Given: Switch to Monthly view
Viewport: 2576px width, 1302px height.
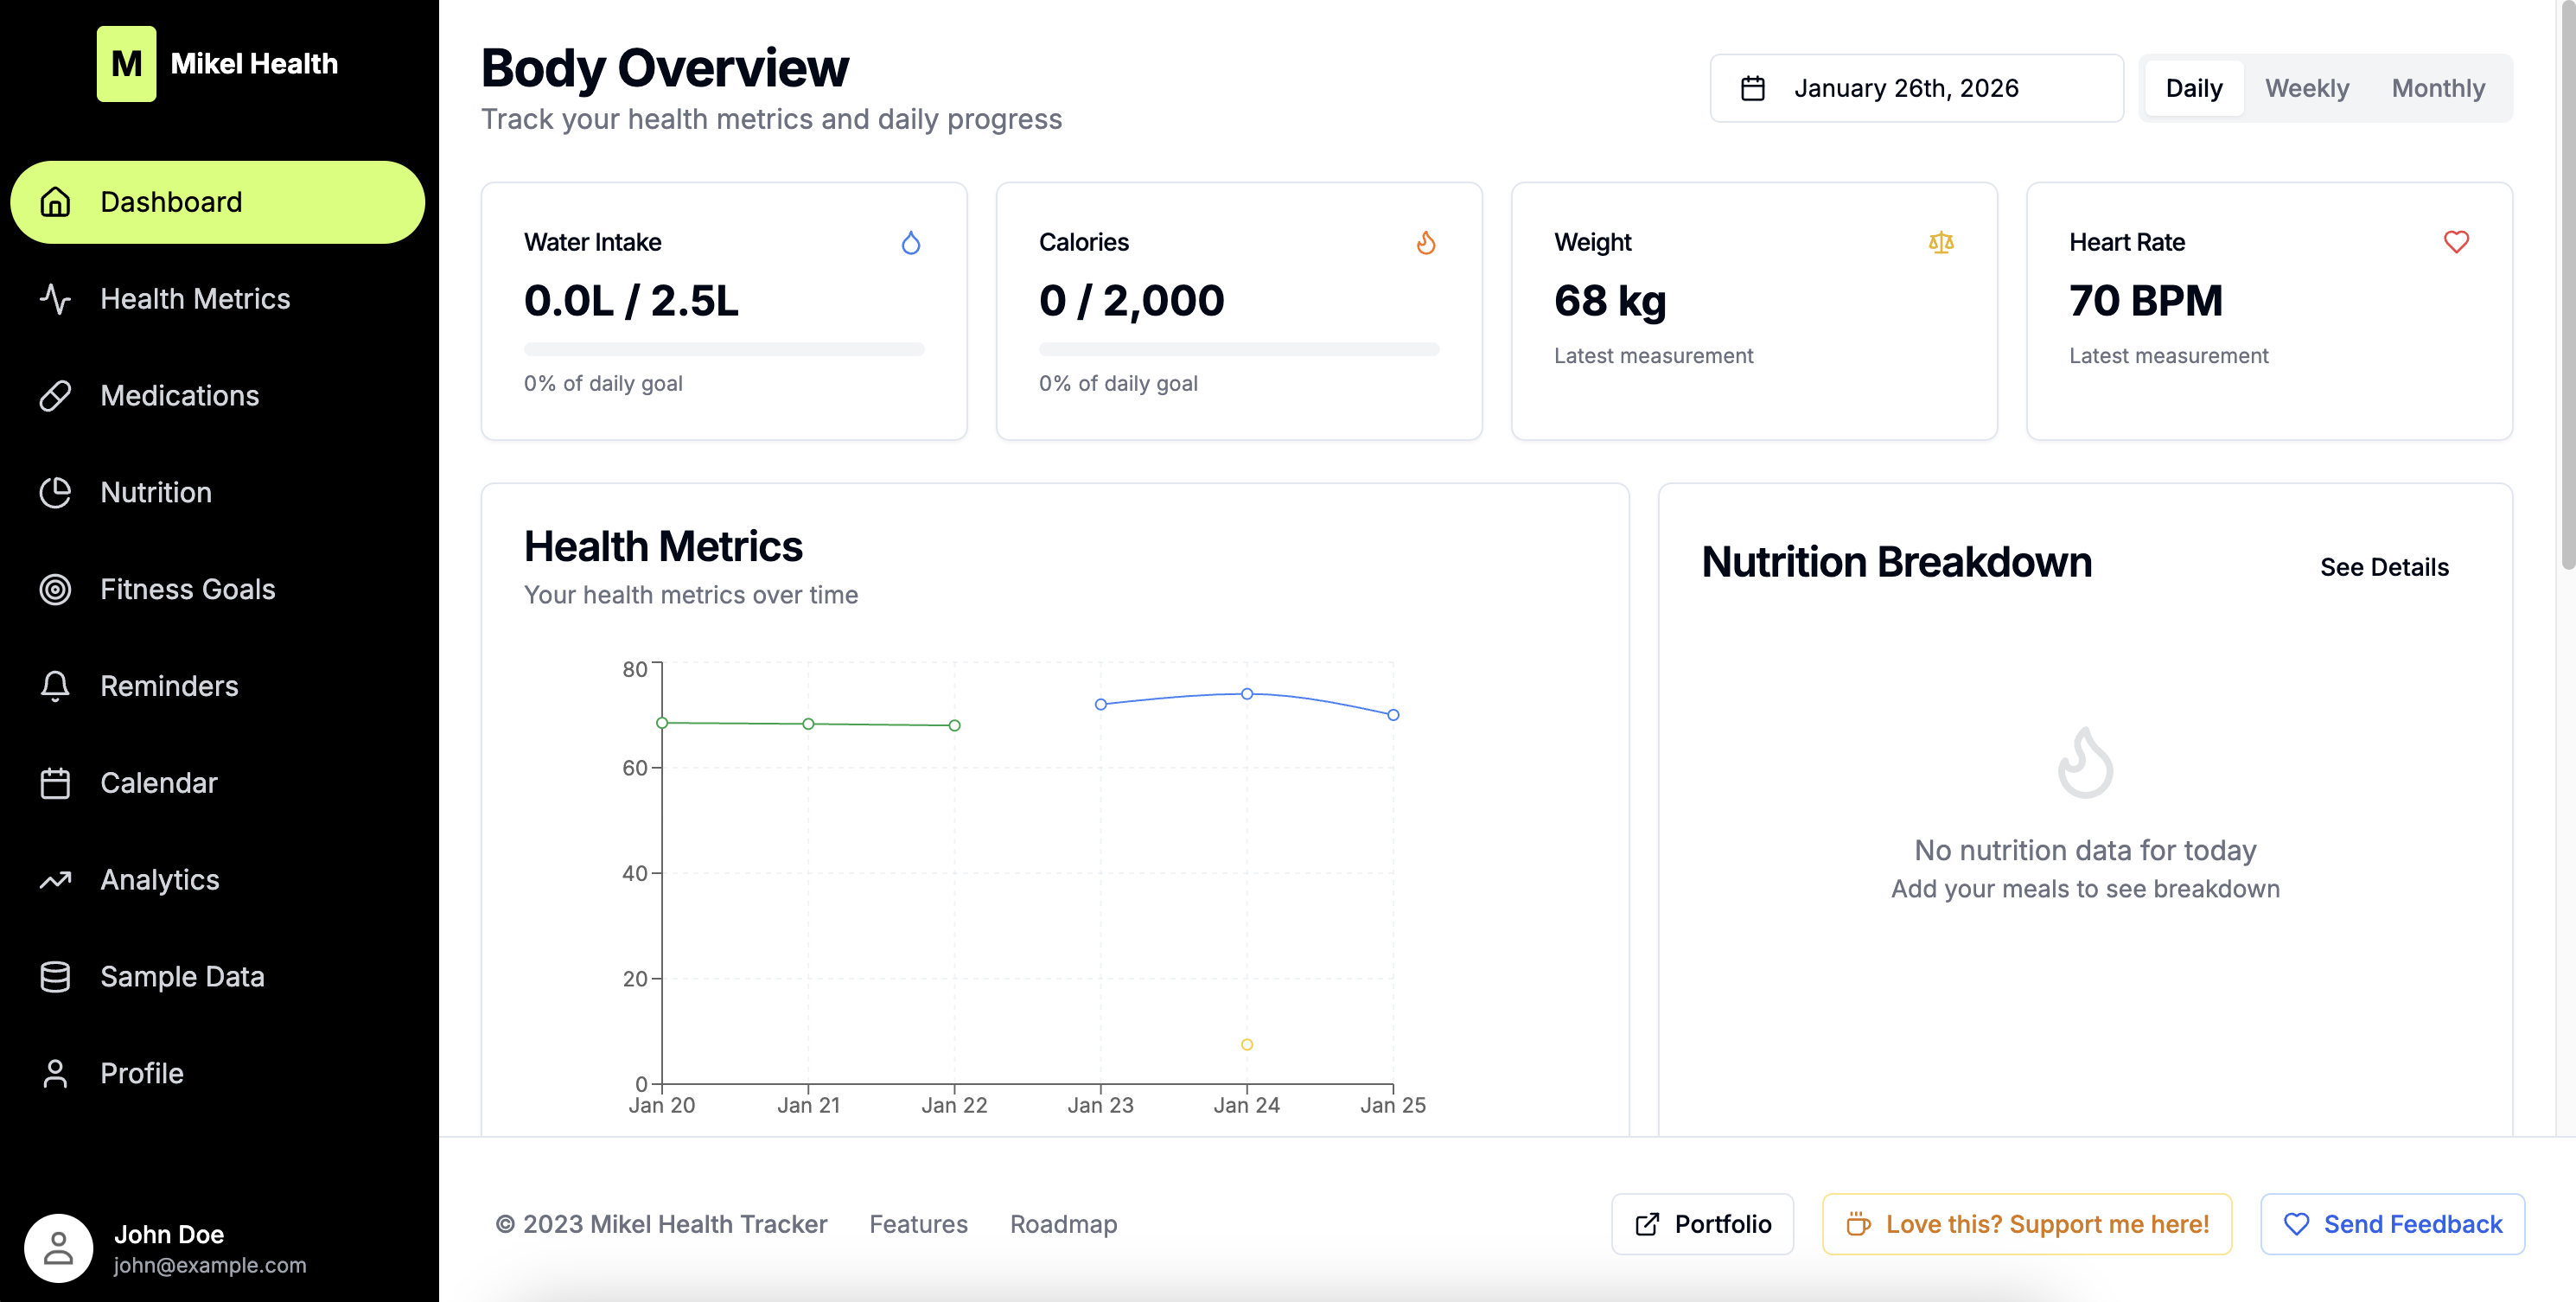Looking at the screenshot, I should click(2438, 88).
